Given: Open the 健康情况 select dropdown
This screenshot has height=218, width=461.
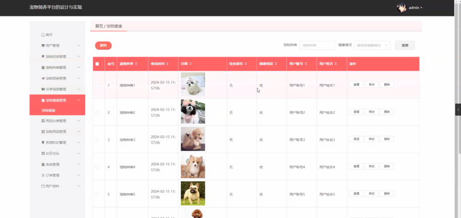Looking at the screenshot, I should 372,45.
